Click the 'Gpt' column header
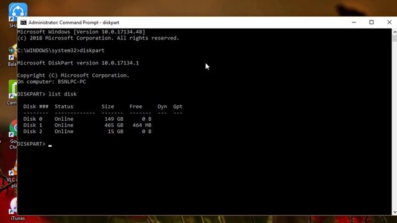 click(178, 107)
